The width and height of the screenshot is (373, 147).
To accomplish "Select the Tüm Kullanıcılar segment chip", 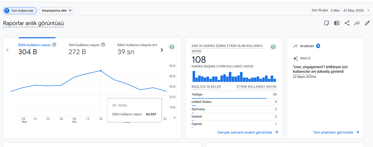I will pyautogui.click(x=20, y=11).
